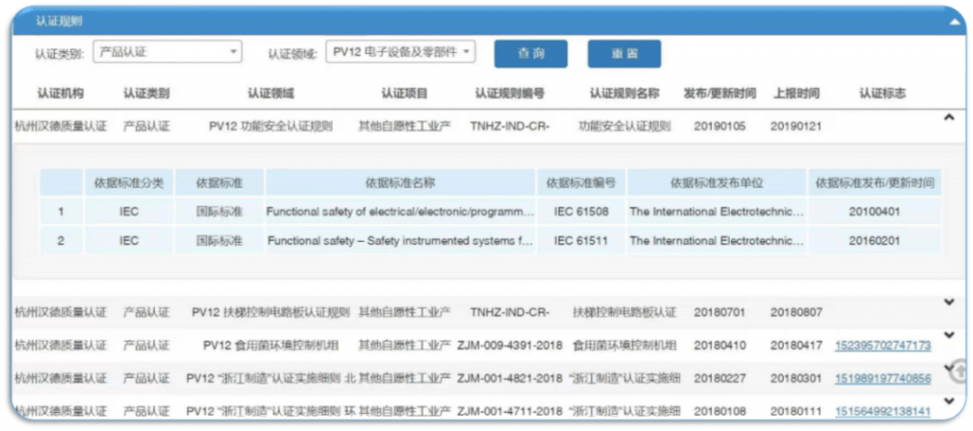This screenshot has height=431, width=973.
Task: Collapse the 认证规则 panel with header arrow
Action: tap(951, 20)
